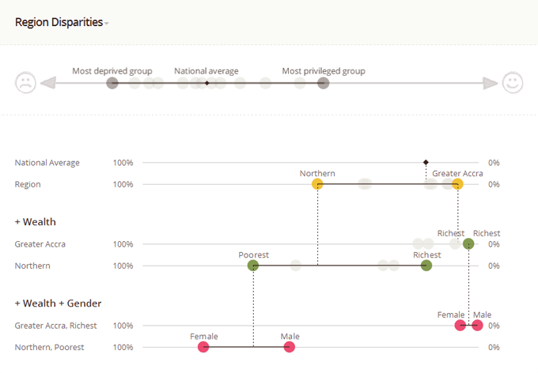
Task: Click the Region row label
Action: [x=28, y=184]
